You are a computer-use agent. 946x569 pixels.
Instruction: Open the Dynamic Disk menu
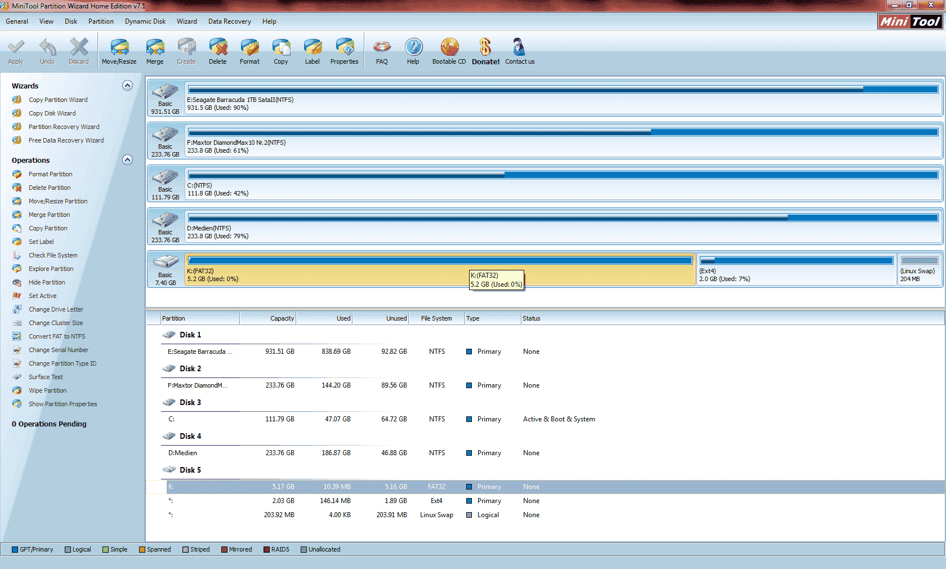(145, 21)
